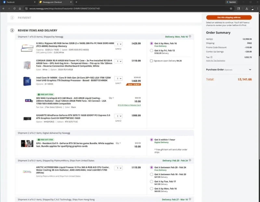The width and height of the screenshot is (260, 202).
Task: Open the browser profile avatar
Action: click(252, 9)
